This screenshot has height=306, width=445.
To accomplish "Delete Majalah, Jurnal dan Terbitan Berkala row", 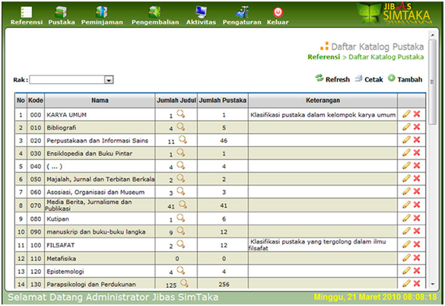I will (x=417, y=178).
